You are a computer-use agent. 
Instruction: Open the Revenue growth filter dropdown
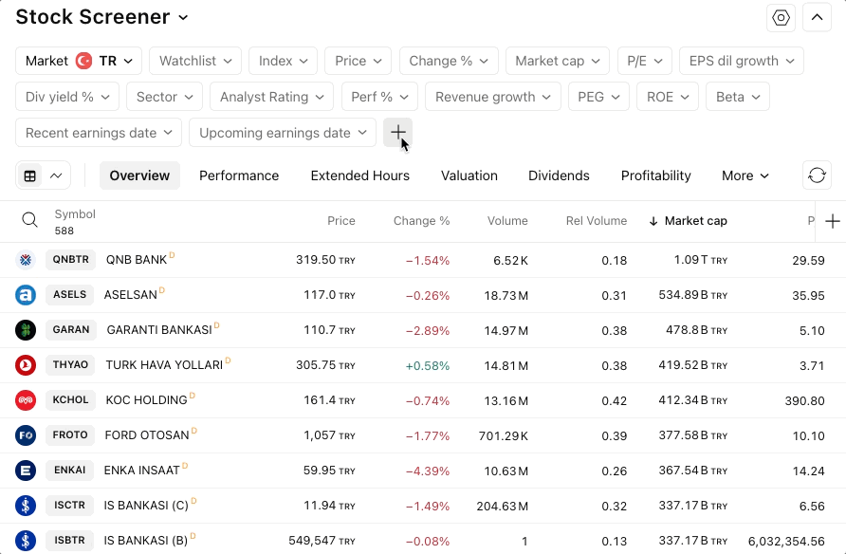493,97
